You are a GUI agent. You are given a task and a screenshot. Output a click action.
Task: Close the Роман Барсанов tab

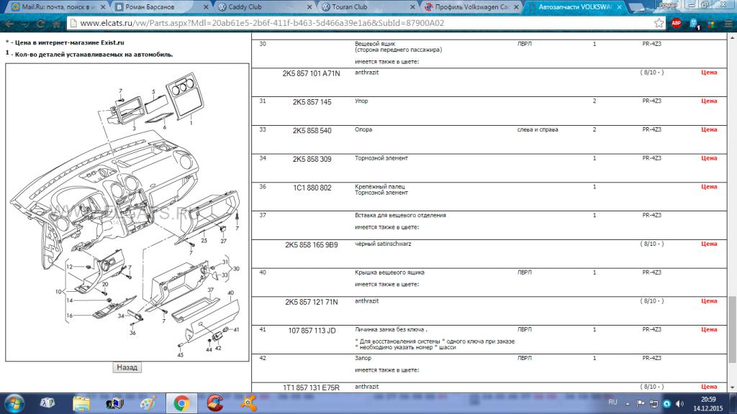point(206,7)
